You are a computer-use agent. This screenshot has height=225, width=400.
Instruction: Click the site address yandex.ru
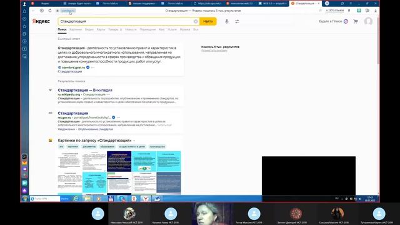coord(68,11)
